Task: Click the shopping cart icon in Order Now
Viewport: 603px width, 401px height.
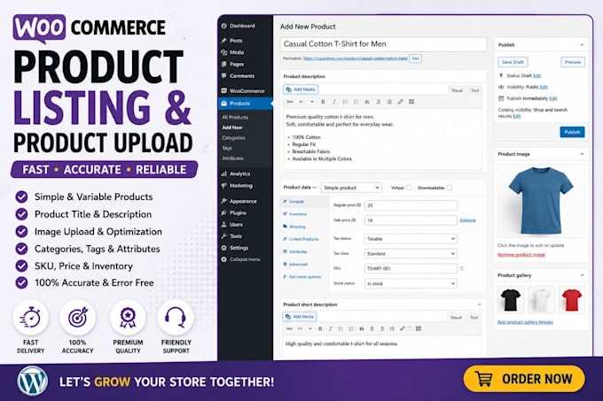Action: pyautogui.click(x=484, y=379)
